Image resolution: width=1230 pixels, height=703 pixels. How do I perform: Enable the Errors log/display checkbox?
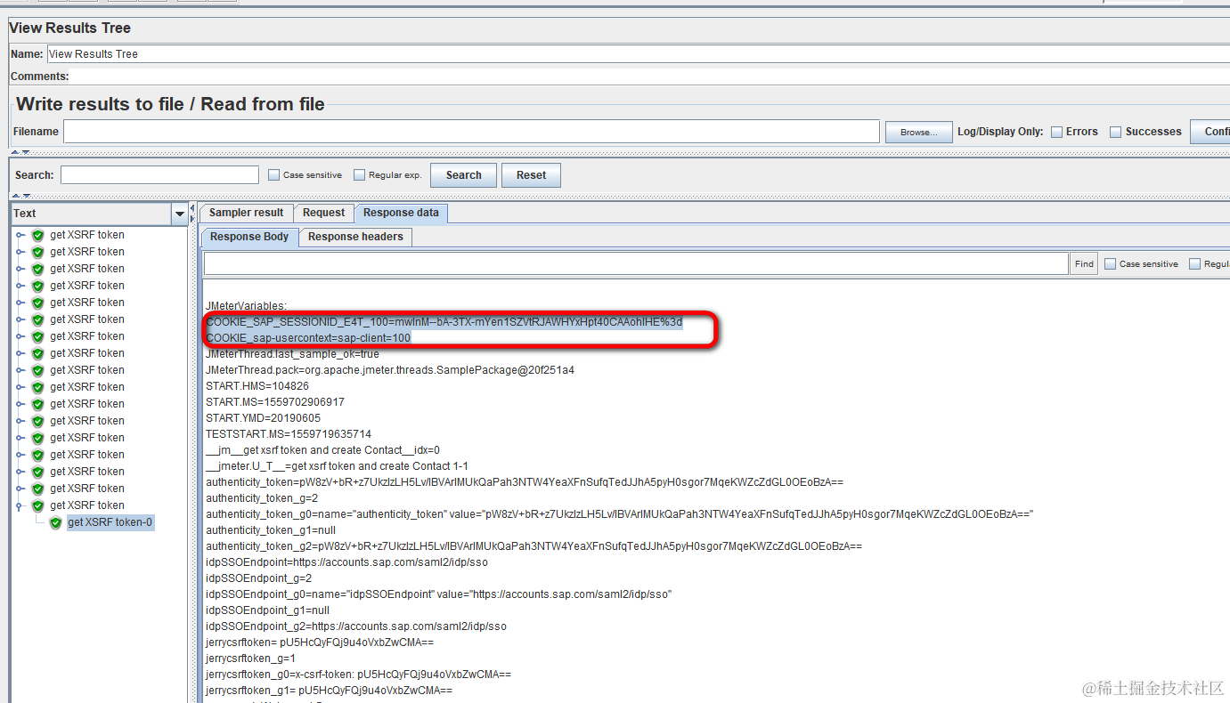[x=1056, y=132]
